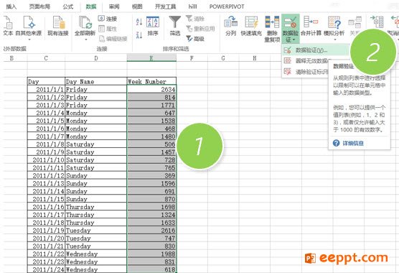Screen dimensions: 399x273
Task: Click Flash Fill (快速填充) icon
Action: tap(251, 22)
